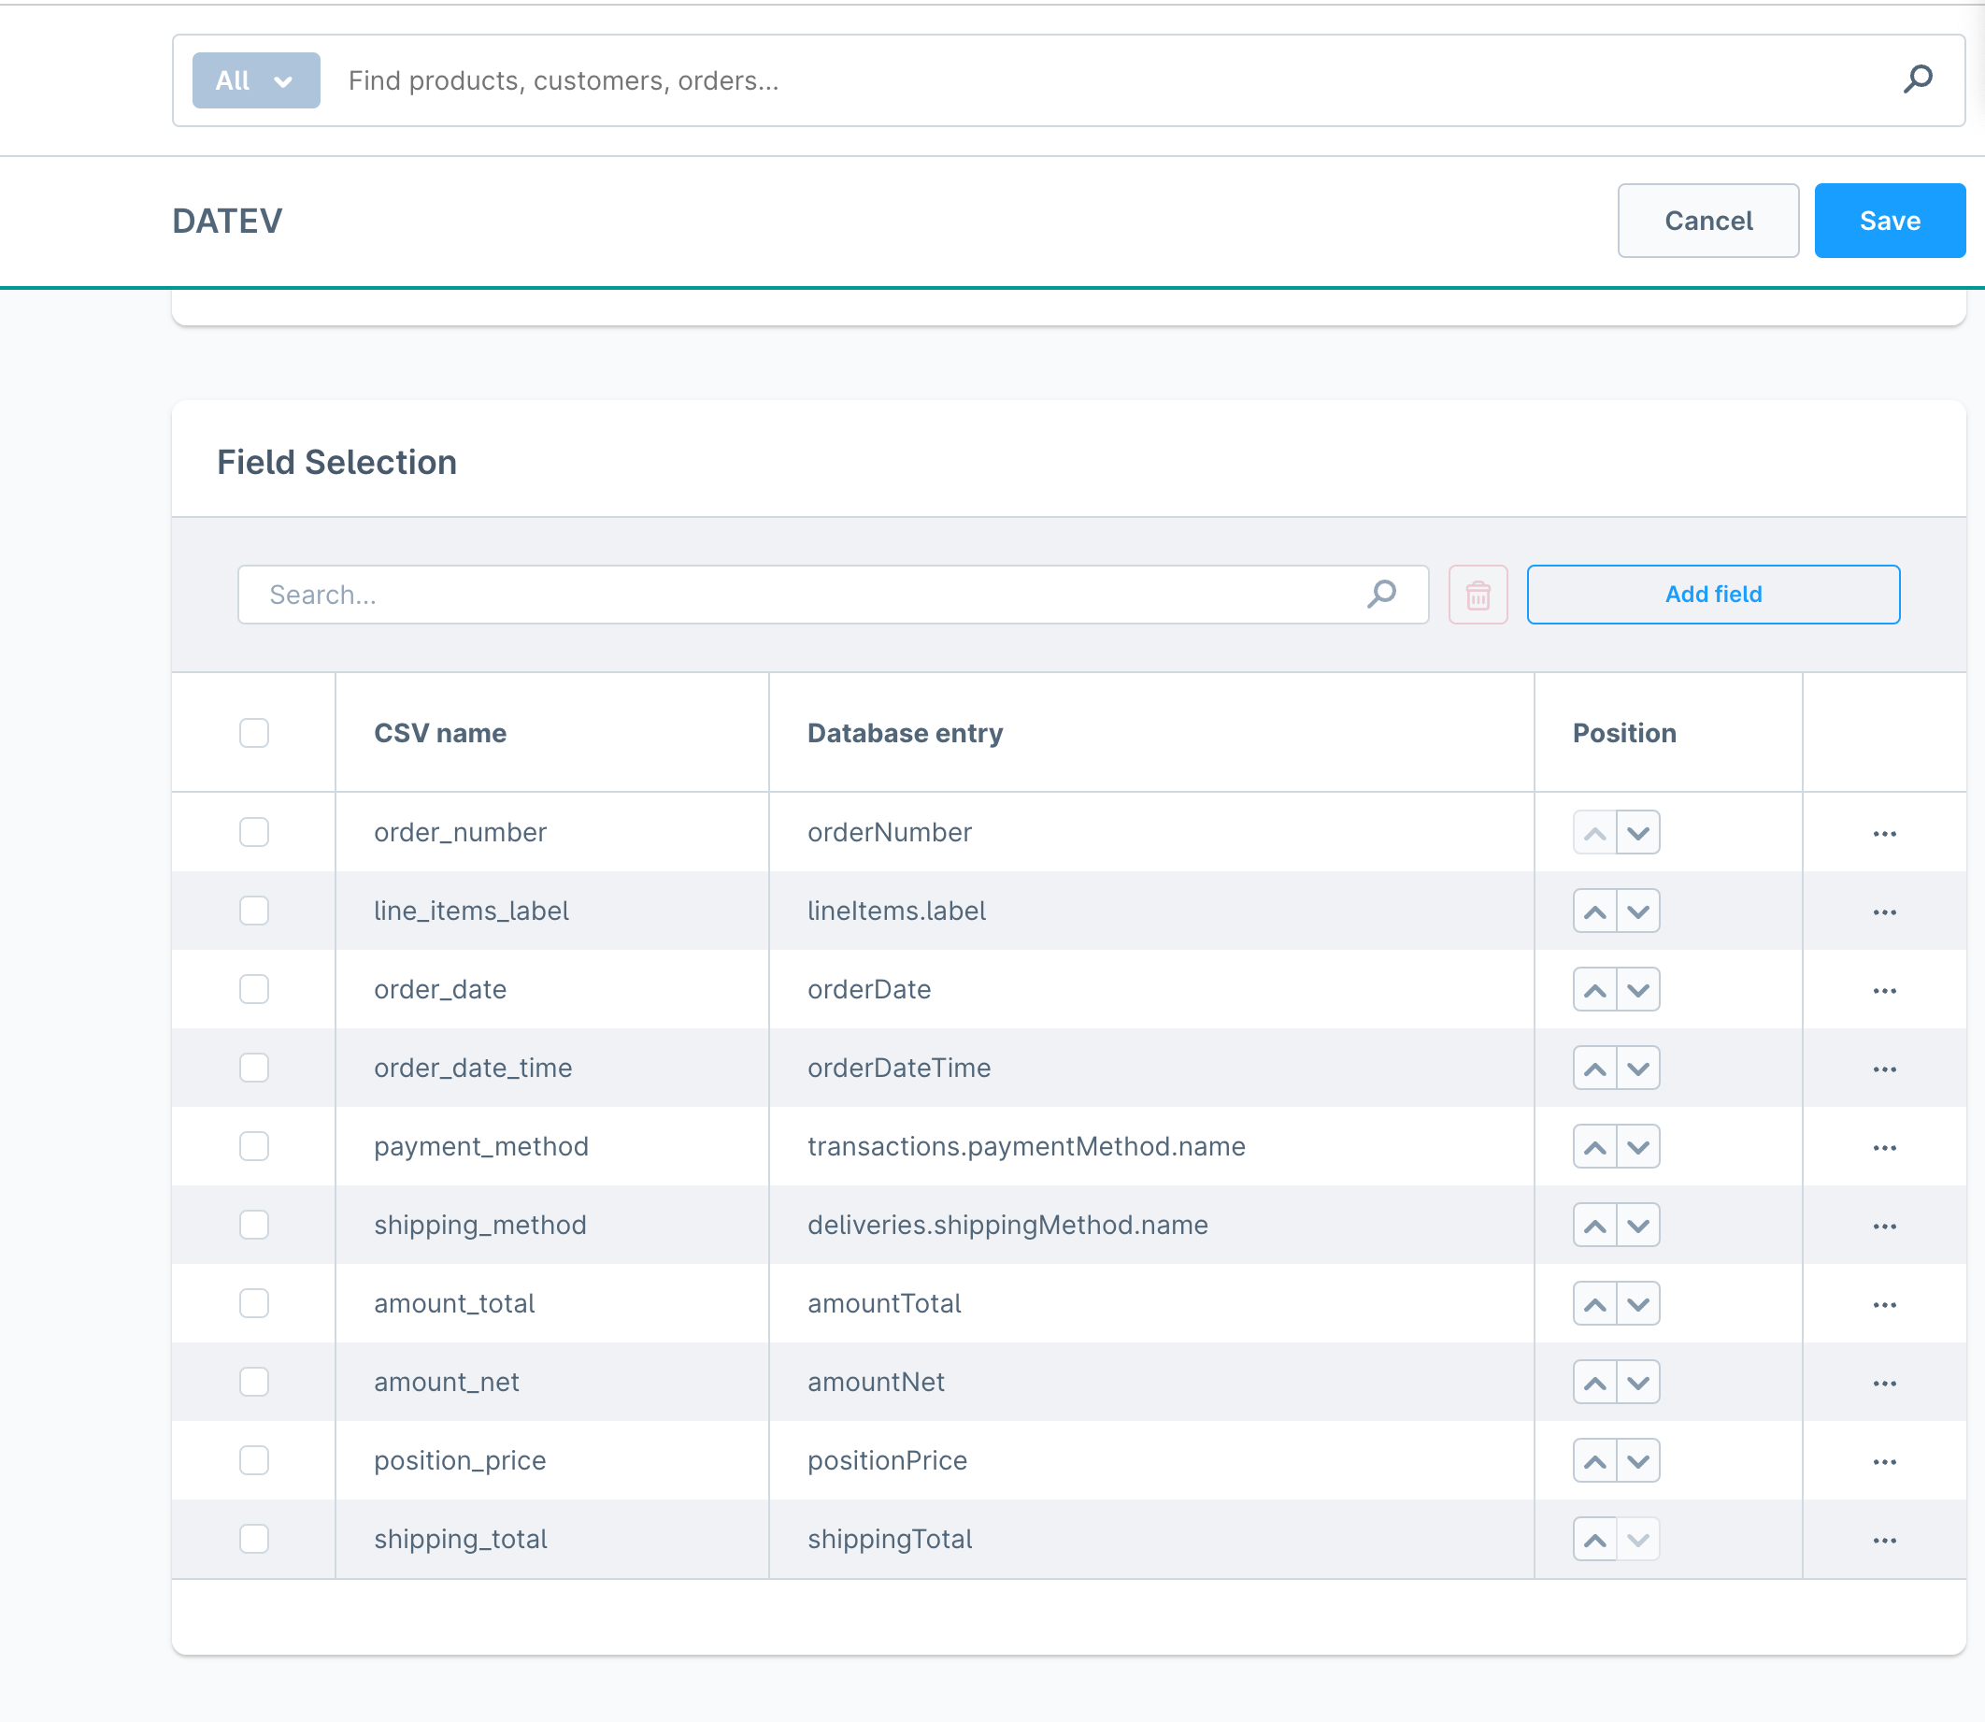Select the transactions.paymentMethod.name cell
This screenshot has width=1985, height=1722.
[1151, 1146]
